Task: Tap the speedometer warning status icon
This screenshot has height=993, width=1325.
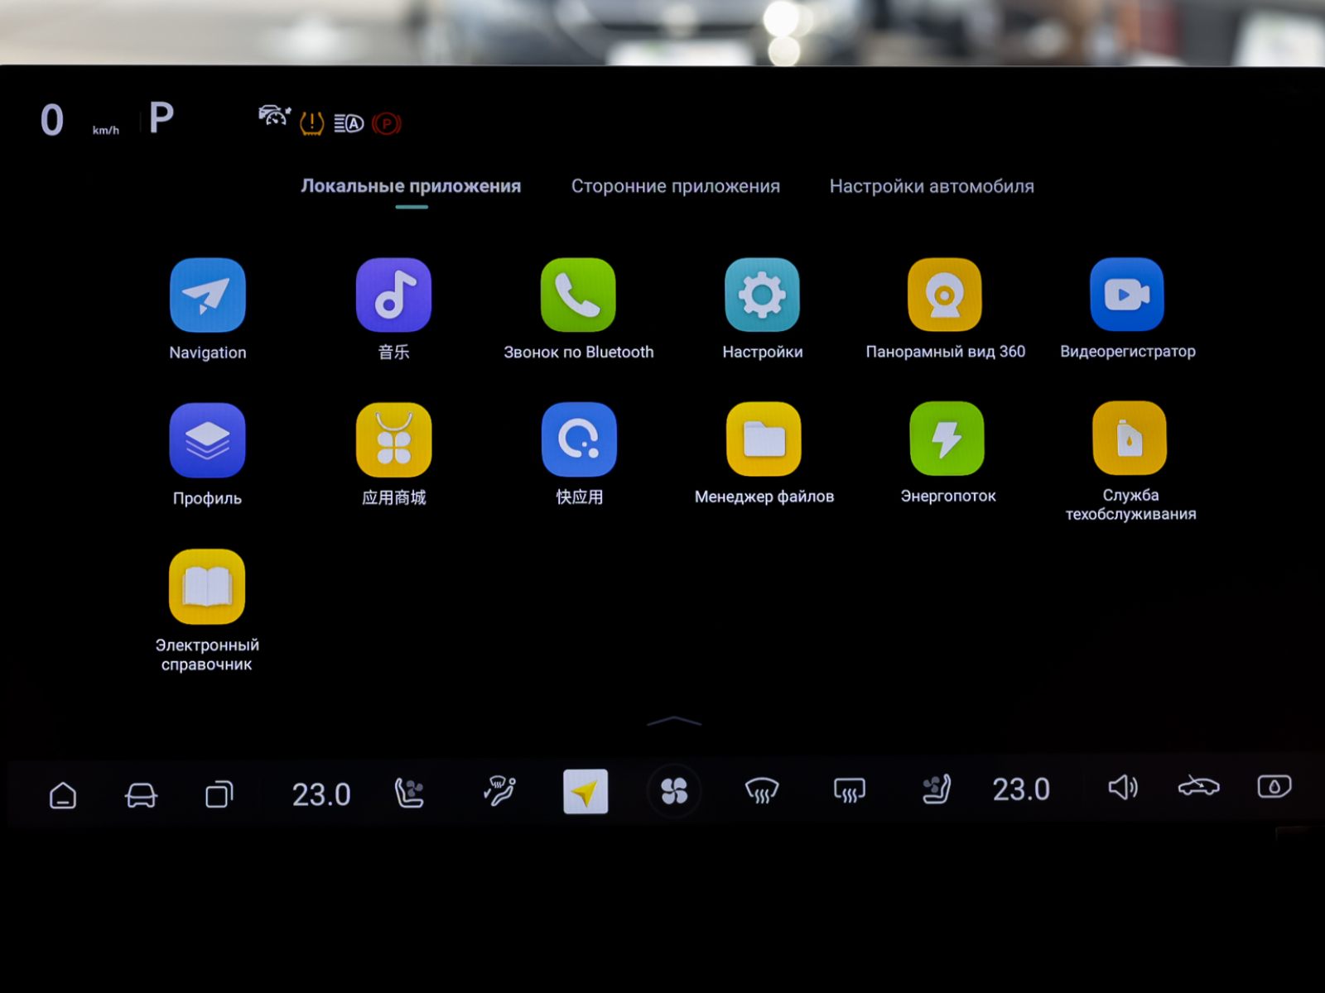Action: [274, 116]
